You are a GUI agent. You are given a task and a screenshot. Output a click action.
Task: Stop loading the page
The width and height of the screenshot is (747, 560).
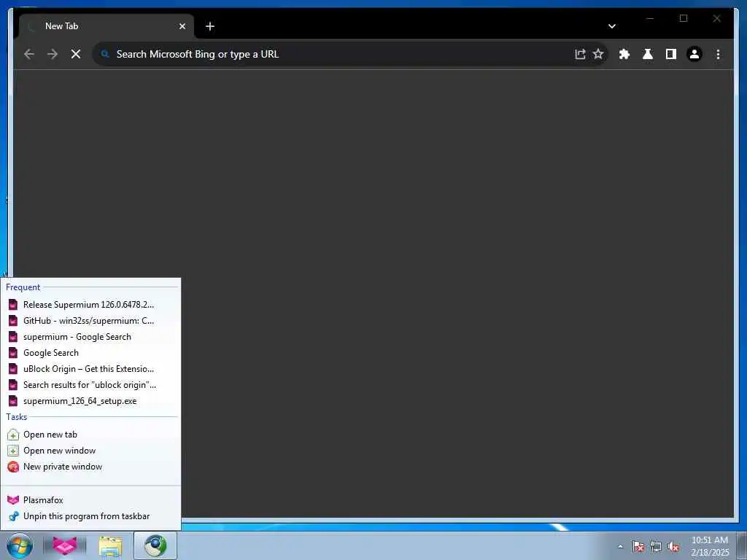click(76, 54)
